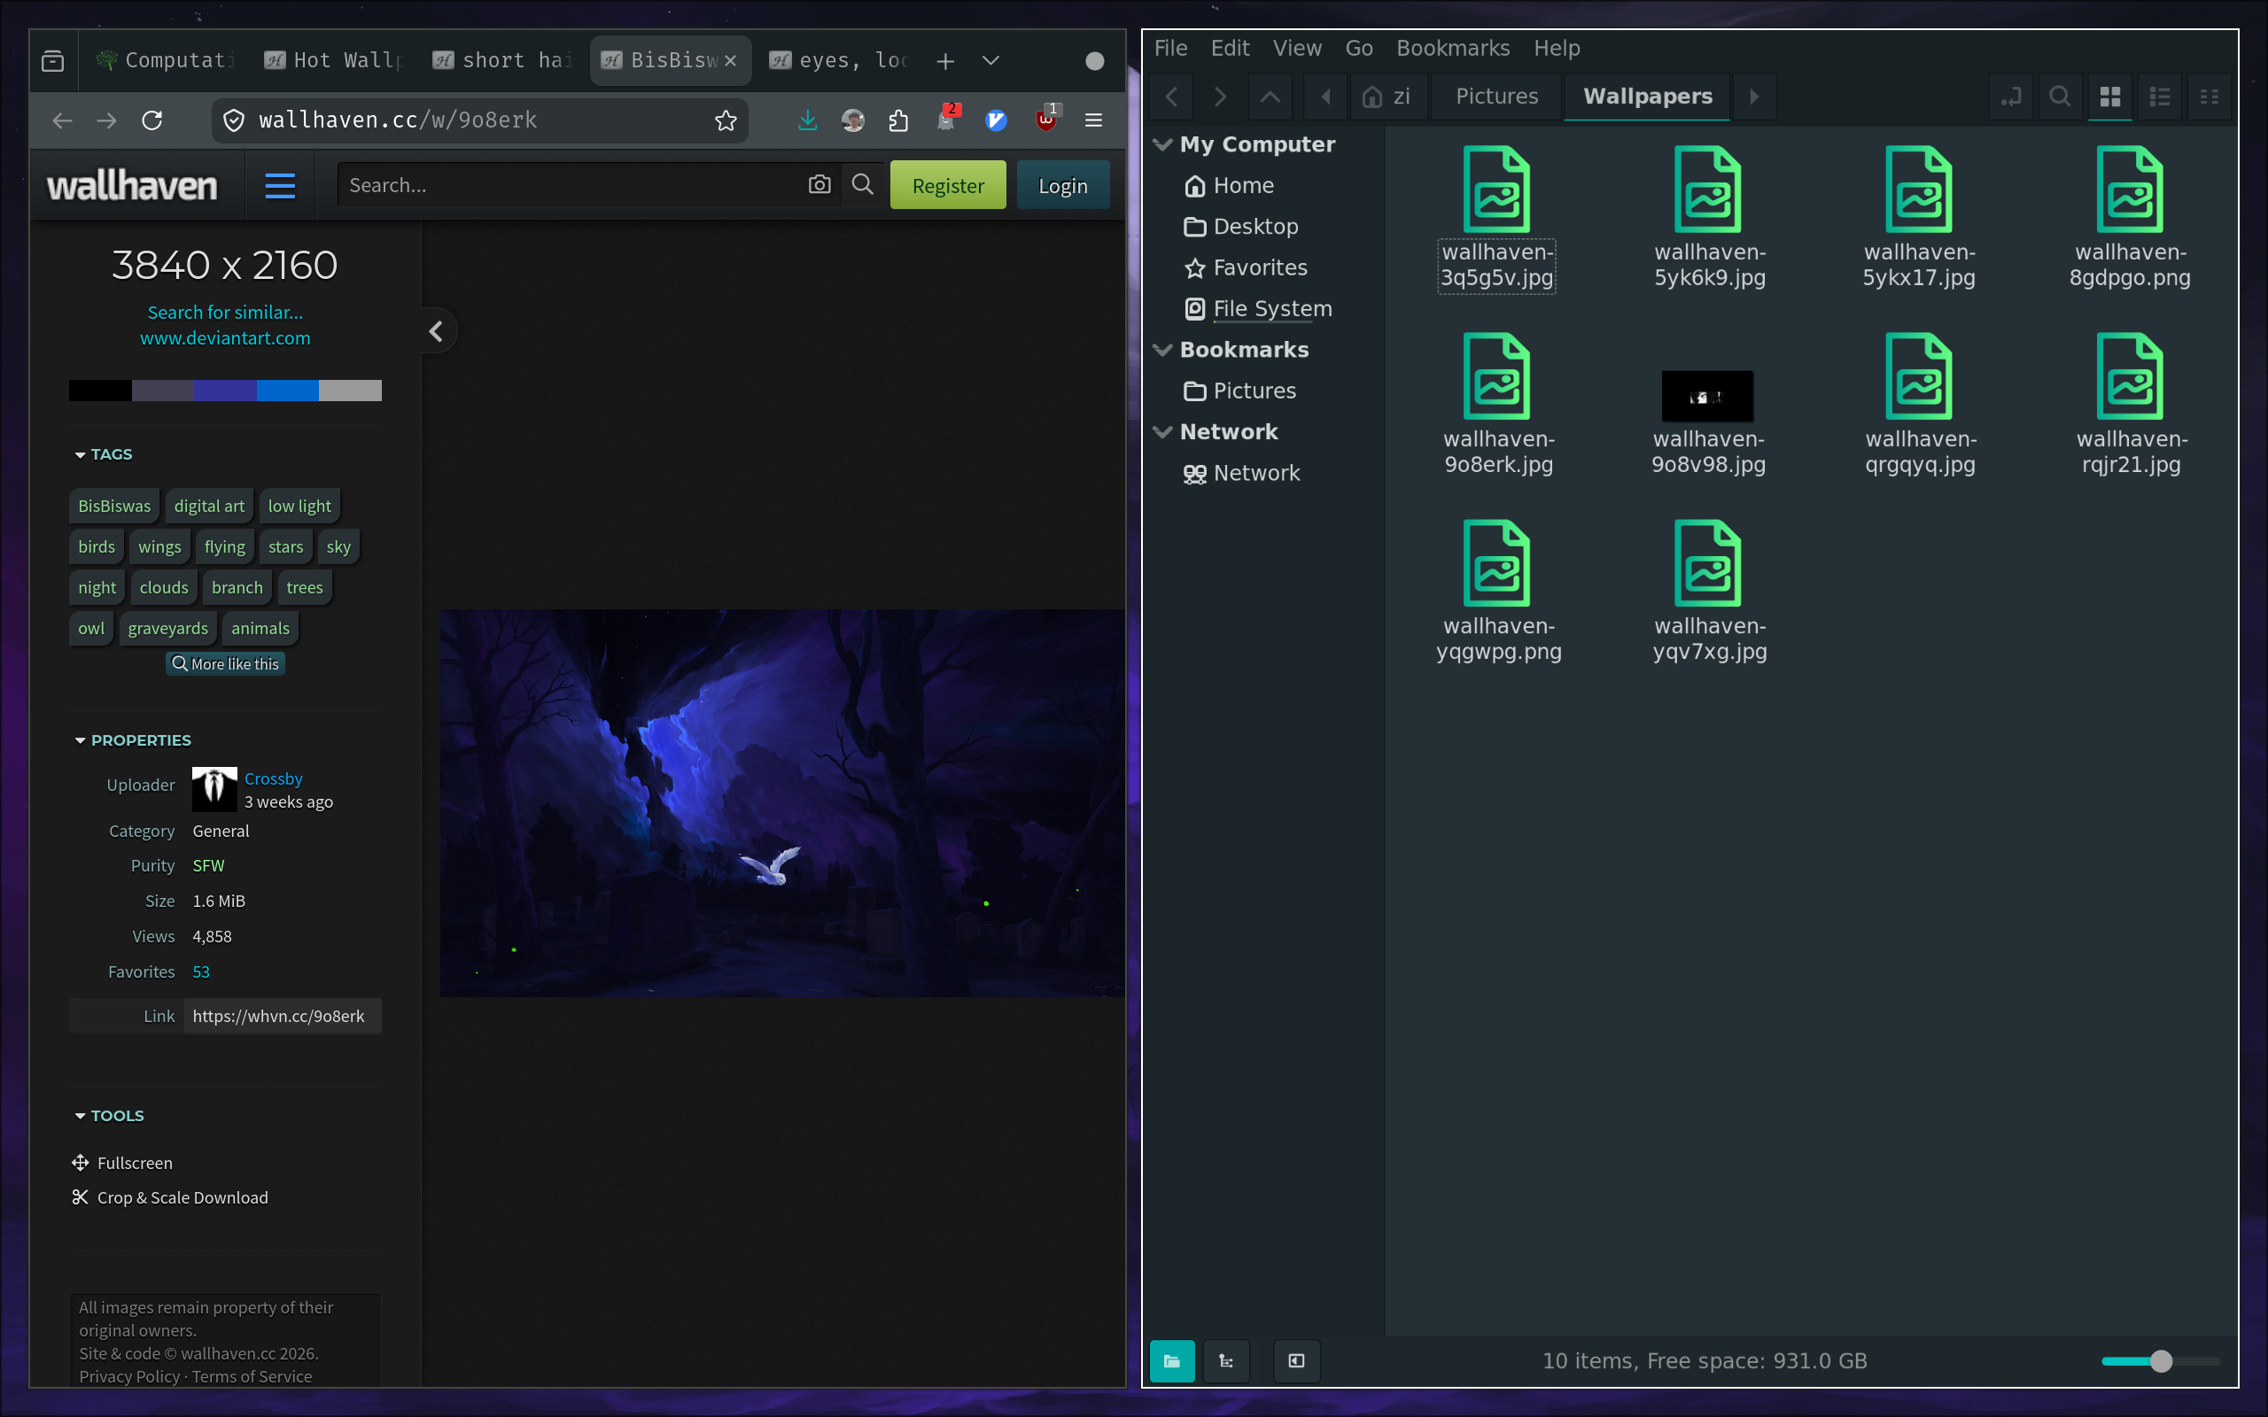This screenshot has width=2268, height=1417.
Task: Select file wallhaven-9o8erk.jpg
Action: (x=1497, y=405)
